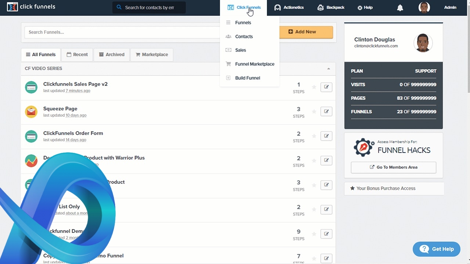Edit the 3-step funnel below Warrior Plus

326,185
